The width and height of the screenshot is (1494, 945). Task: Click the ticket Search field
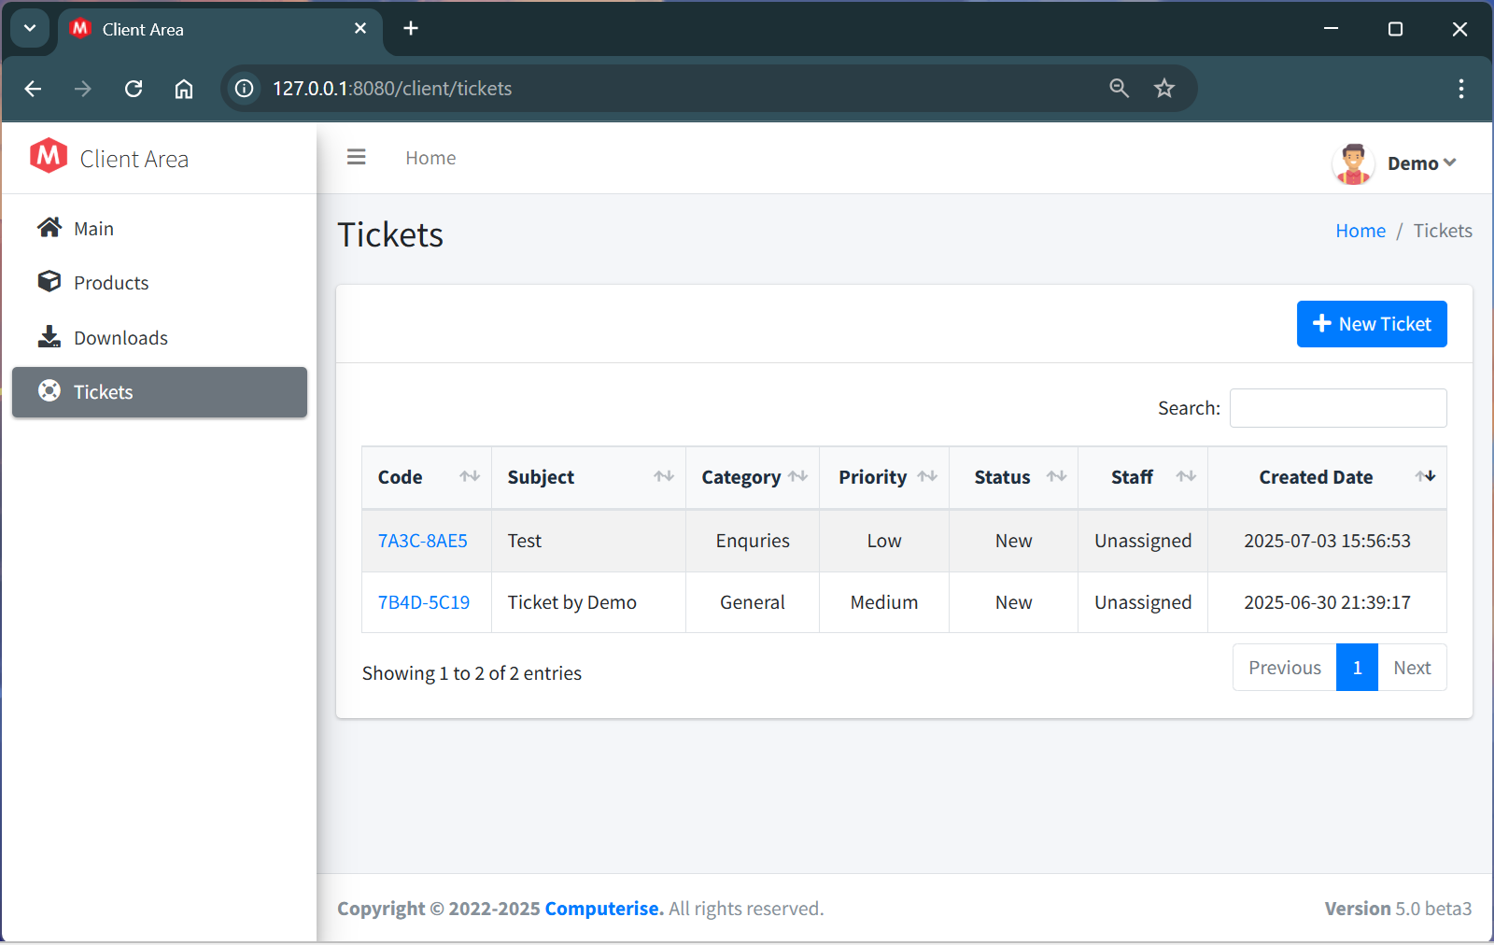pos(1337,408)
